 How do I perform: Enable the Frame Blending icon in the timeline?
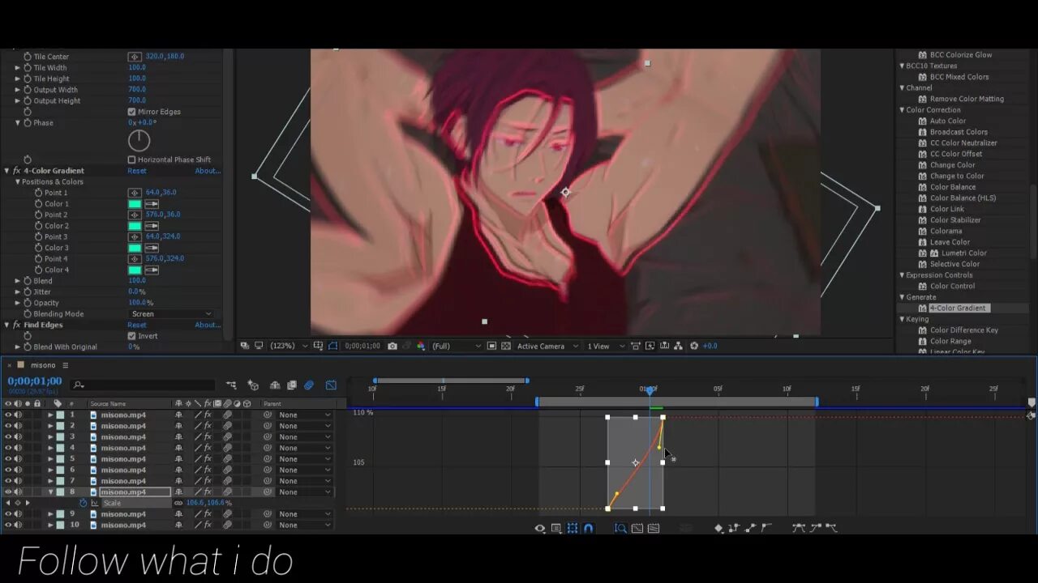[x=292, y=385]
